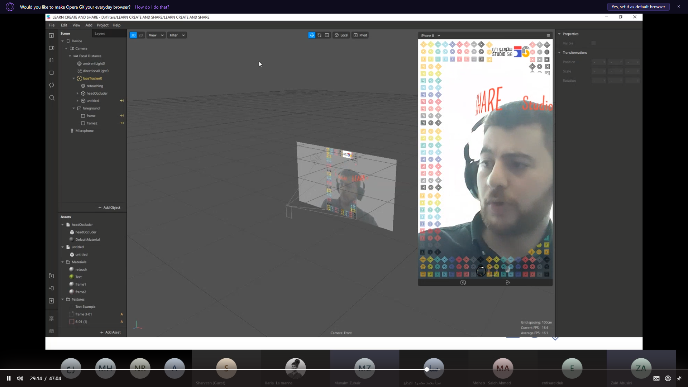Open the iPhone 8 device dropdown
The width and height of the screenshot is (688, 387).
pos(430,35)
